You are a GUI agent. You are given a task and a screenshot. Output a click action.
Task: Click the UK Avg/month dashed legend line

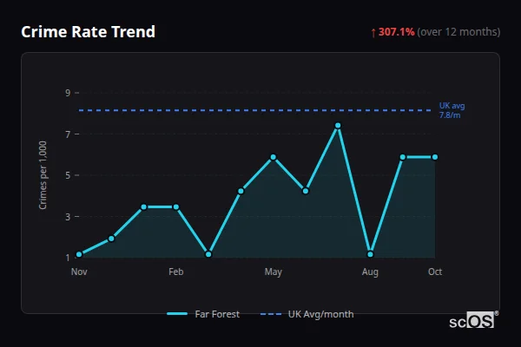click(x=271, y=314)
